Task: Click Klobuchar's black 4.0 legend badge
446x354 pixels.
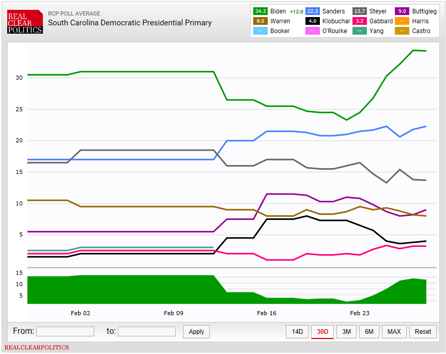Action: pyautogui.click(x=312, y=21)
